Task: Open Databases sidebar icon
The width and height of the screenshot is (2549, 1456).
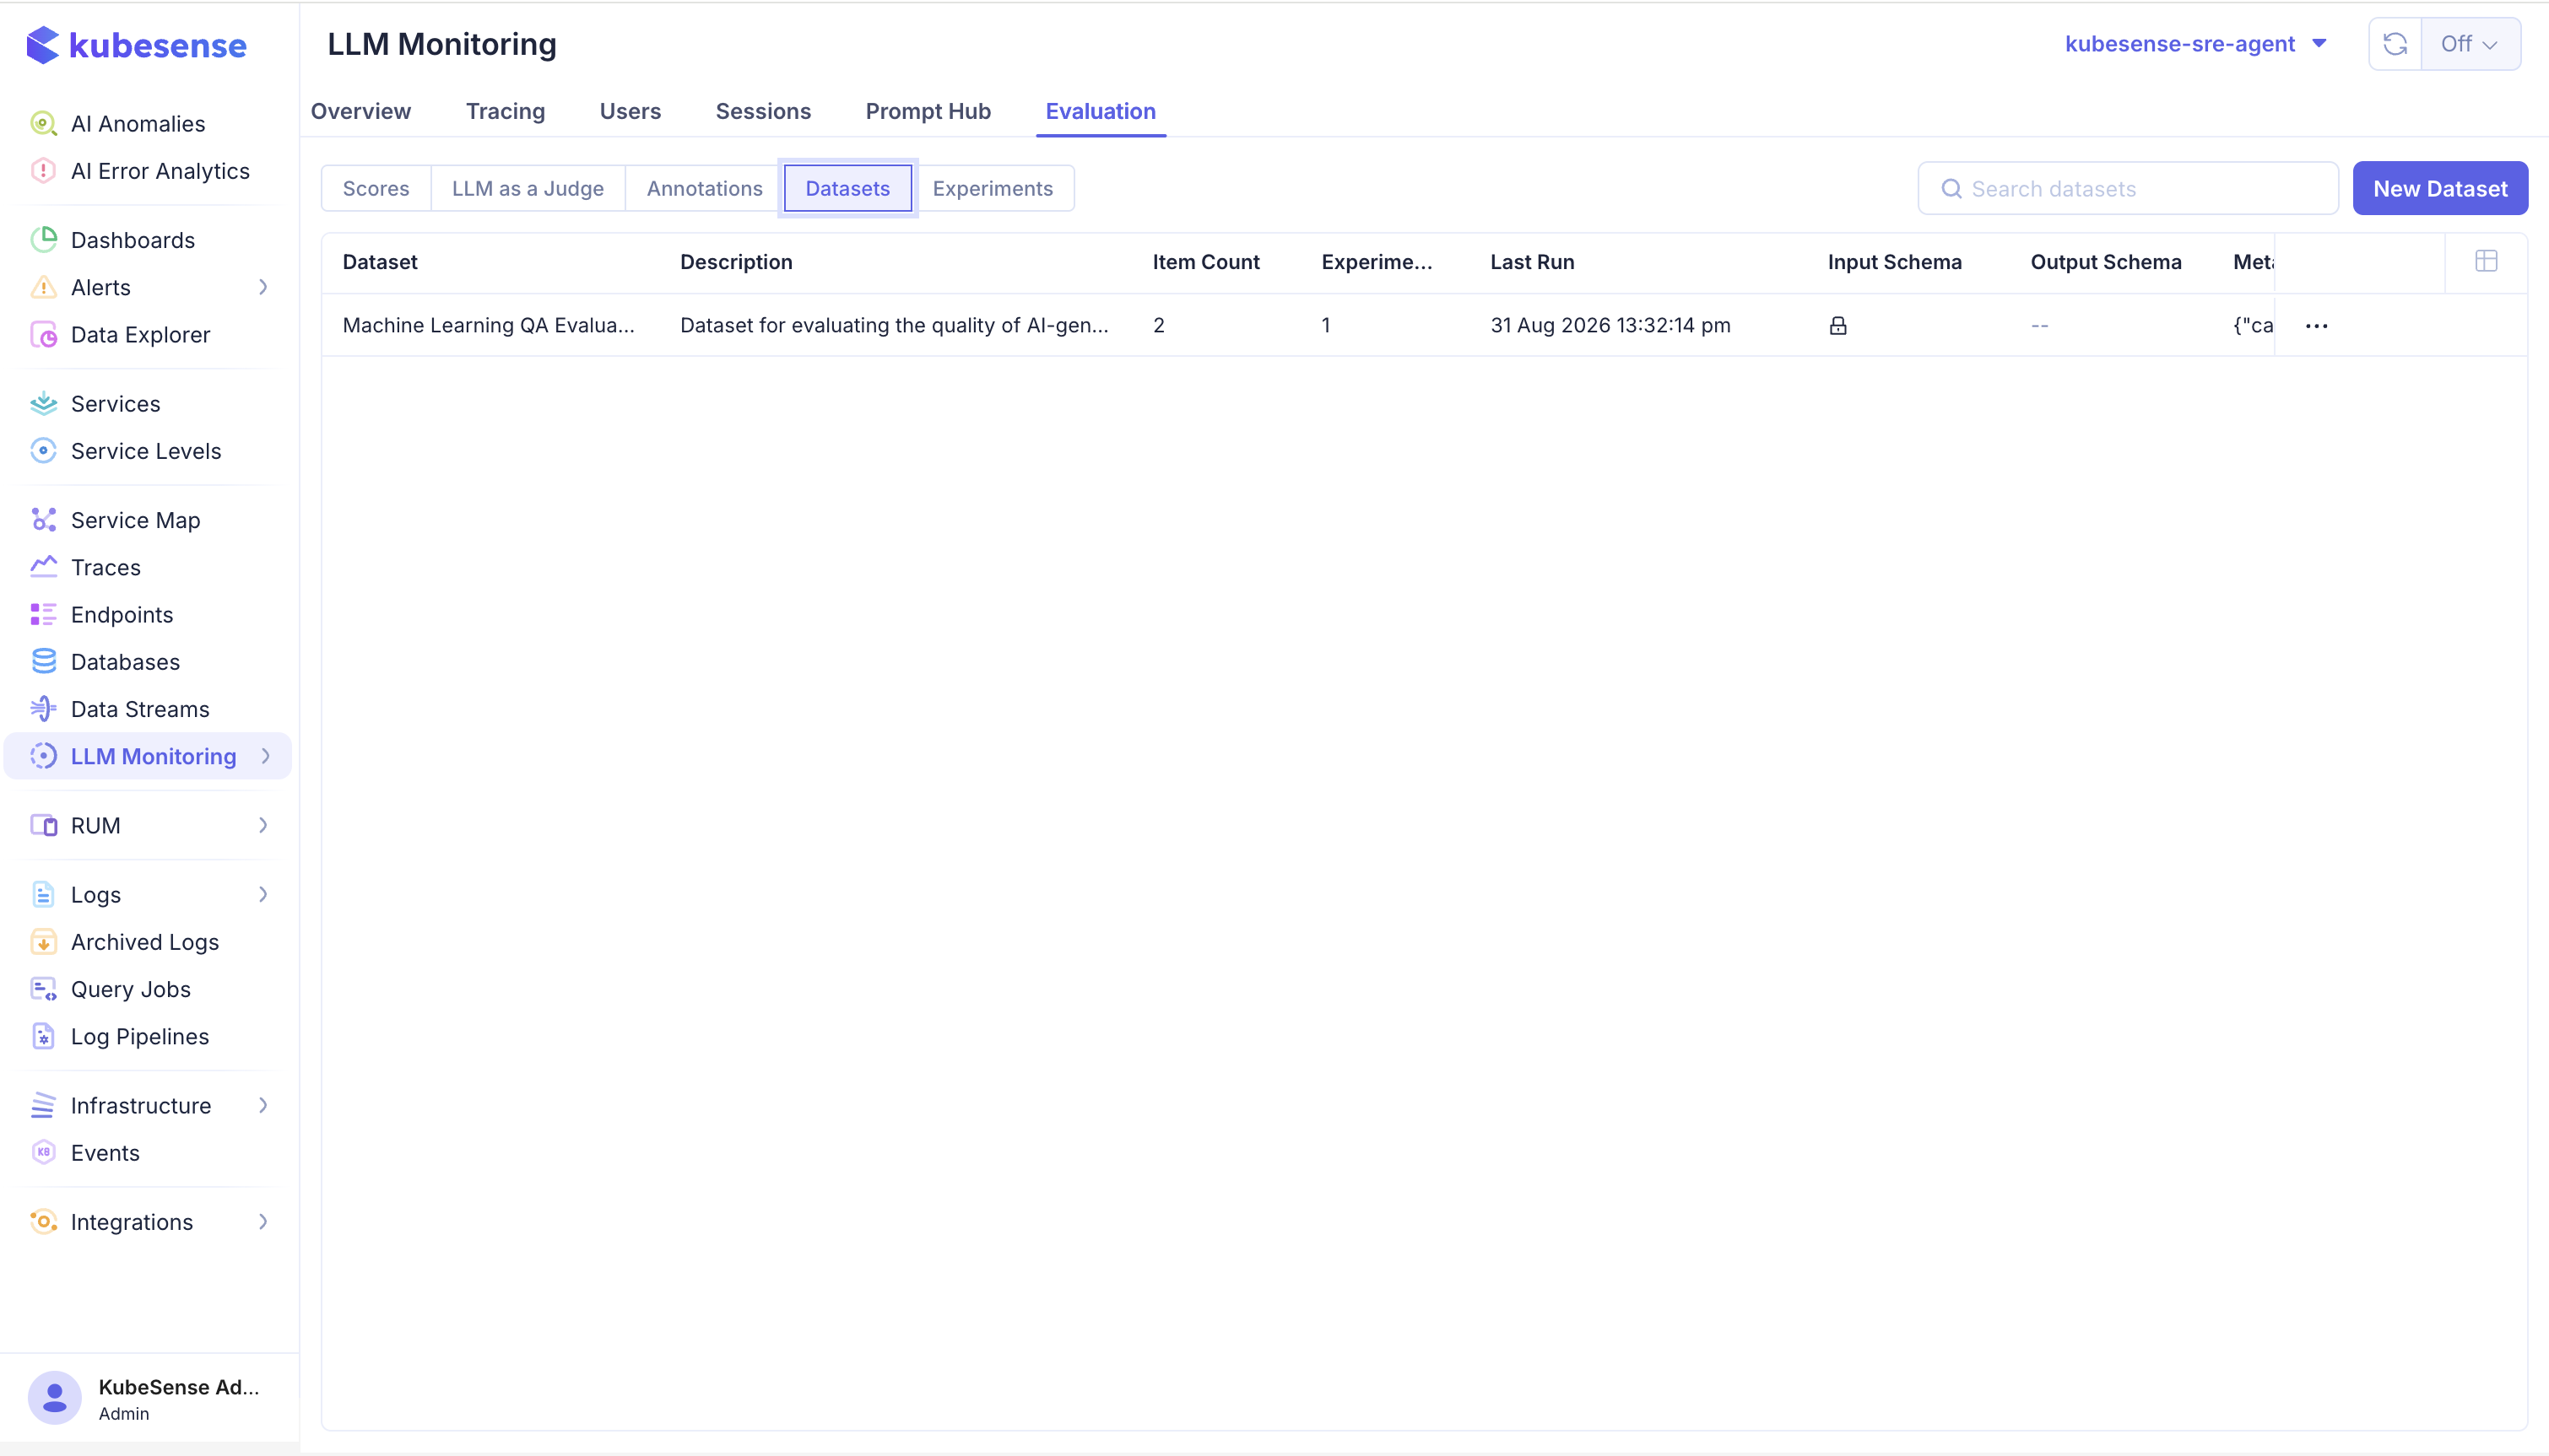Action: (x=43, y=662)
